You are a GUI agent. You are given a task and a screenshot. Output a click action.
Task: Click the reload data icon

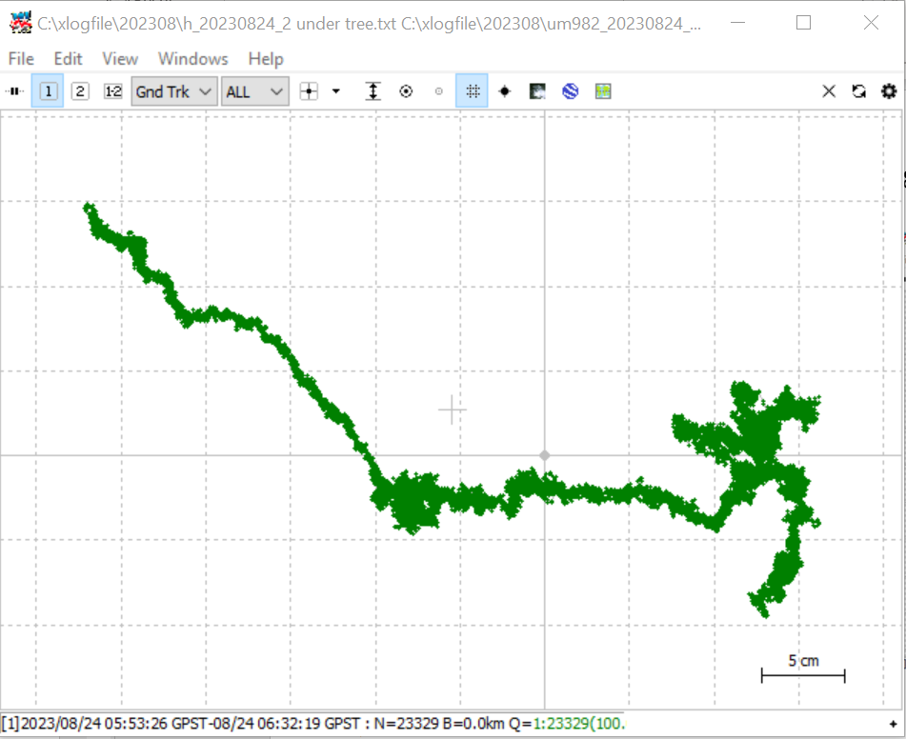pyautogui.click(x=858, y=91)
